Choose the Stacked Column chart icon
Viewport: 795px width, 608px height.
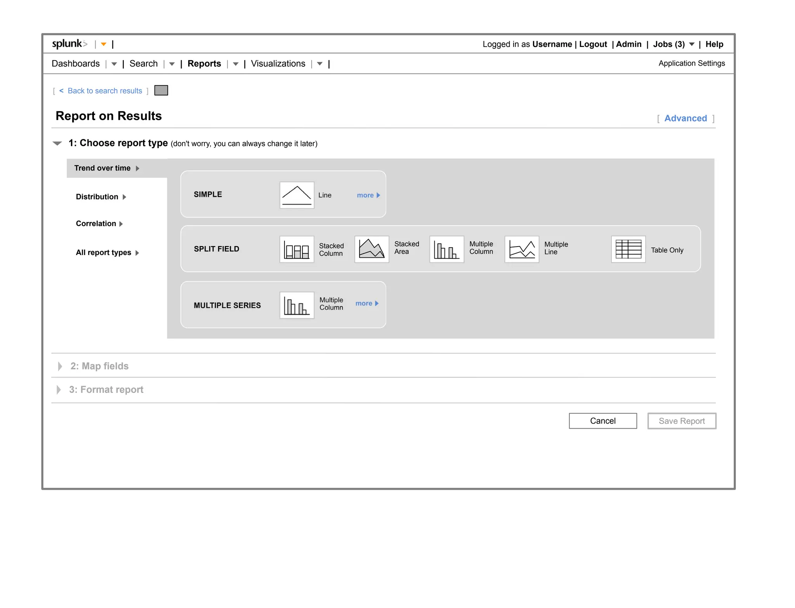pos(297,249)
